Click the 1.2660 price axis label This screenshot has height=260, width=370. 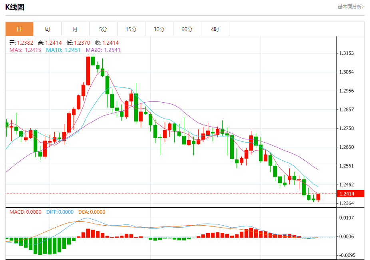point(346,147)
